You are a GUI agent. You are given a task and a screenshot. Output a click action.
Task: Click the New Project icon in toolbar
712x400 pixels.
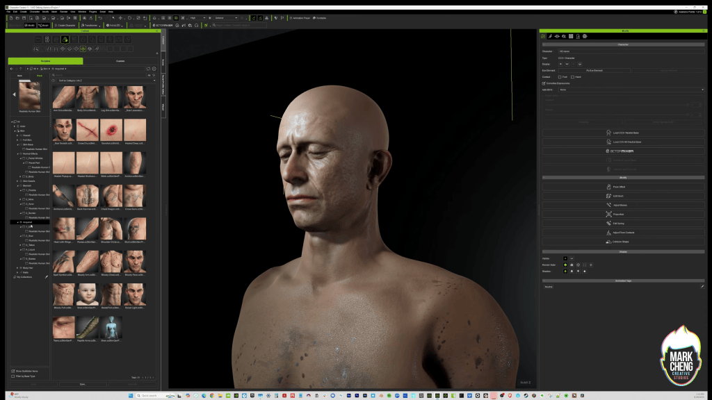11,18
